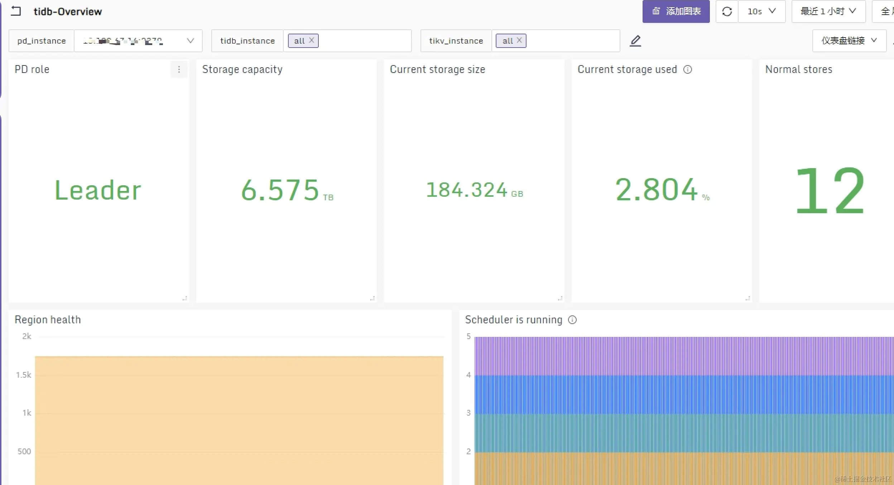Click the Normal stores panel title
Screen dimensions: 894x485
point(798,69)
